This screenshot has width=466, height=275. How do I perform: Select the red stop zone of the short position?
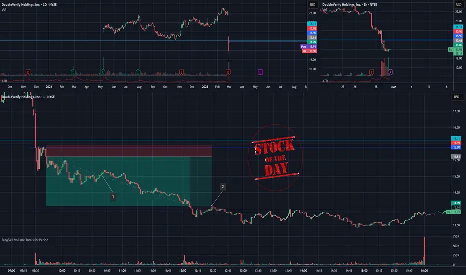129,151
